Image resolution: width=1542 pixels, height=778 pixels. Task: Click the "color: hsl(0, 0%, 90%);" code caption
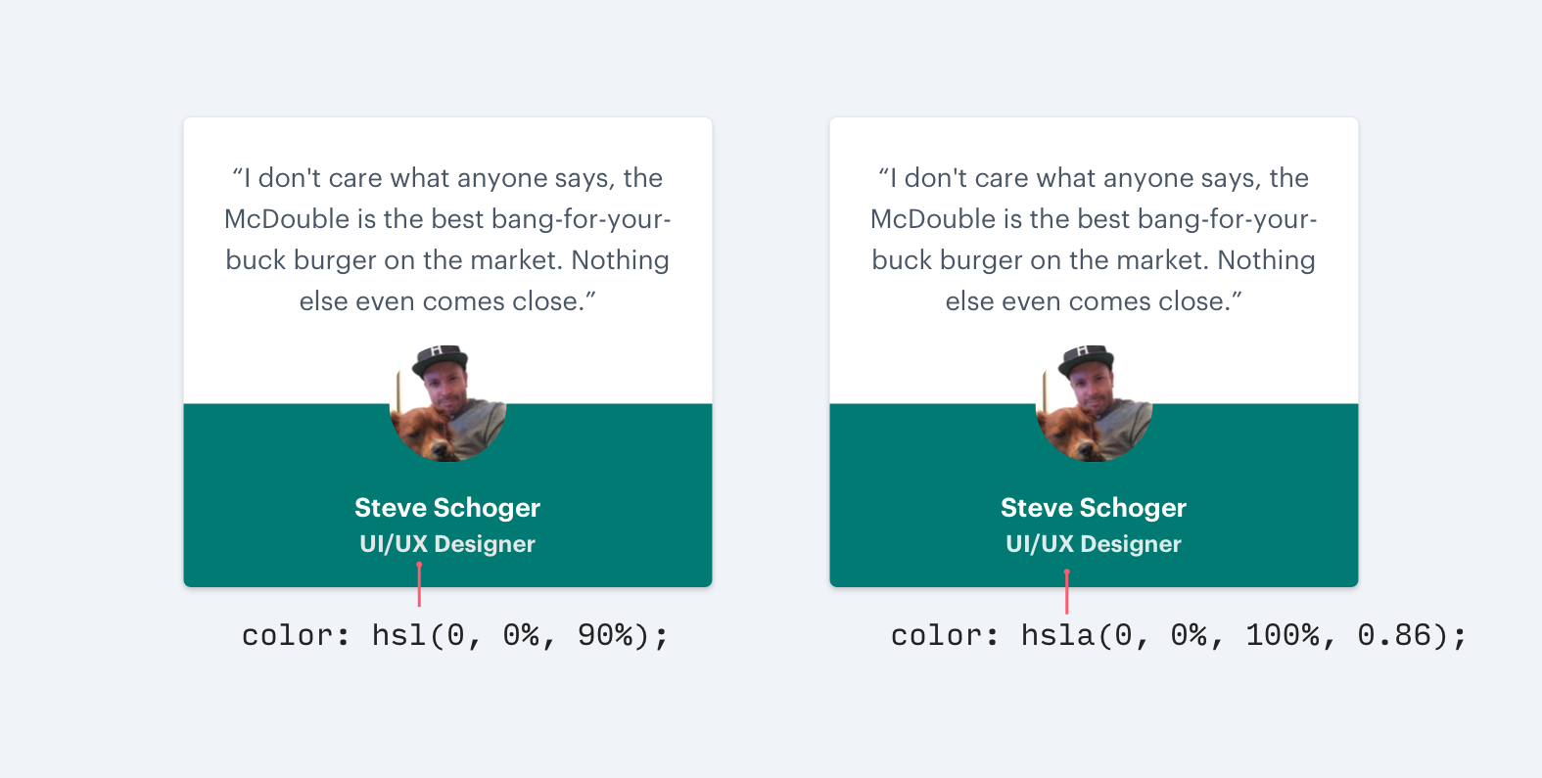455,636
